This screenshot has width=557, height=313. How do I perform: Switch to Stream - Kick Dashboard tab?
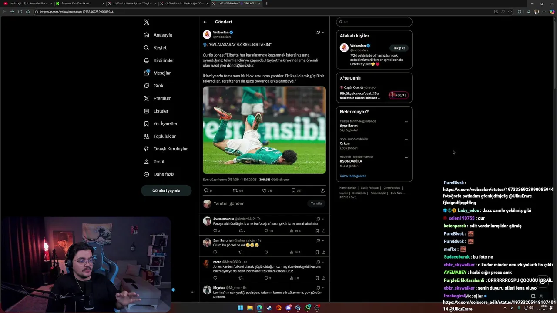point(80,3)
